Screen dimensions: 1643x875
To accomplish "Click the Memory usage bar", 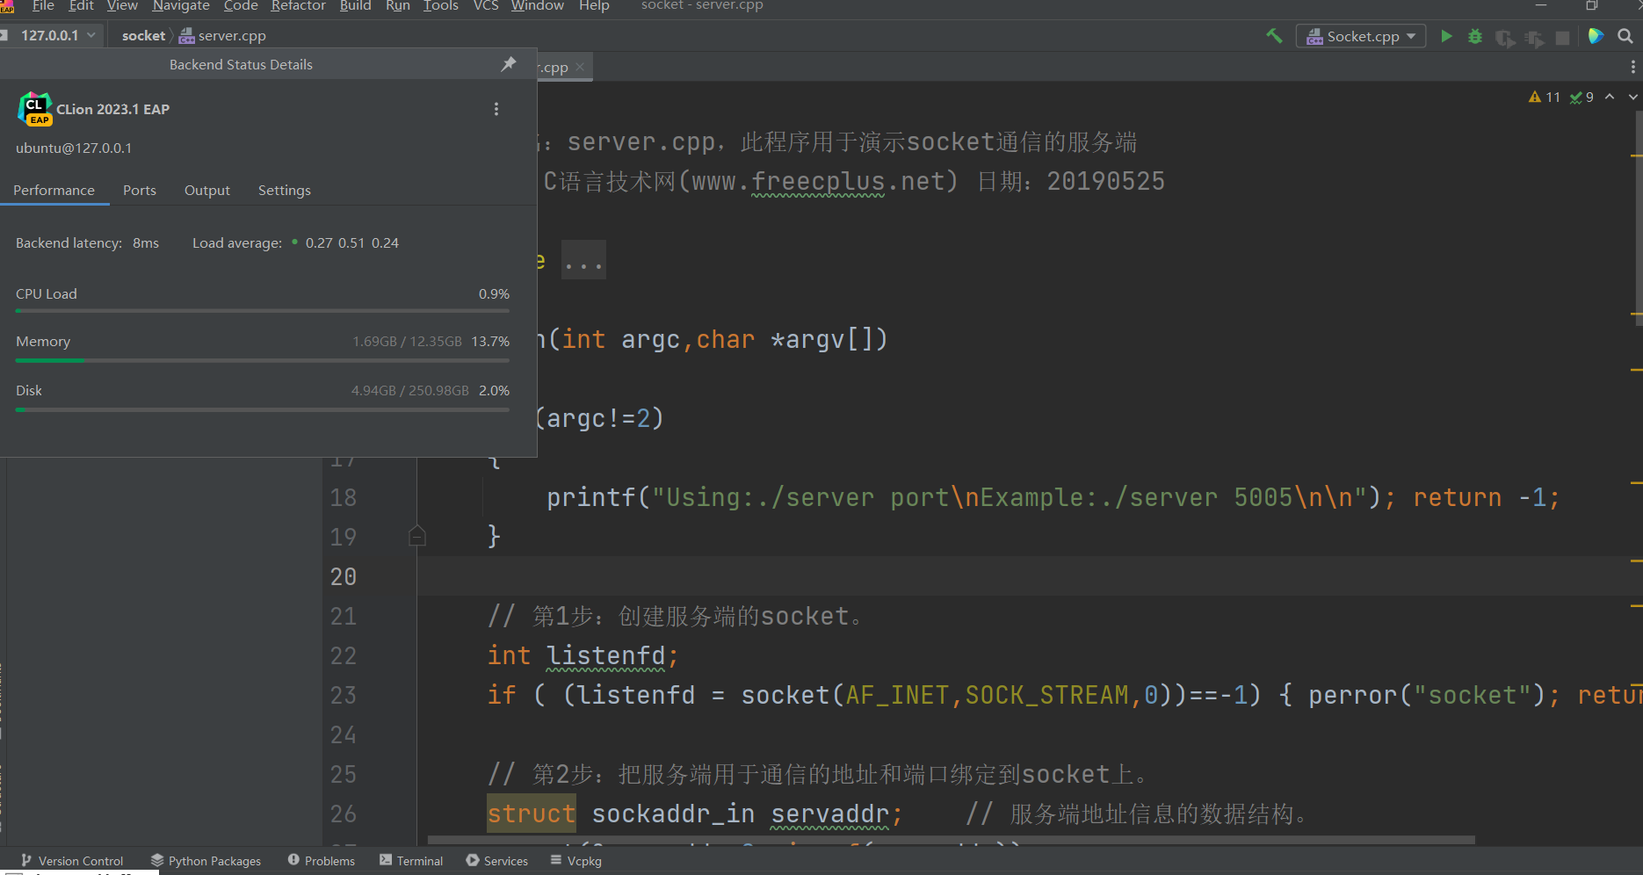I will (x=263, y=359).
